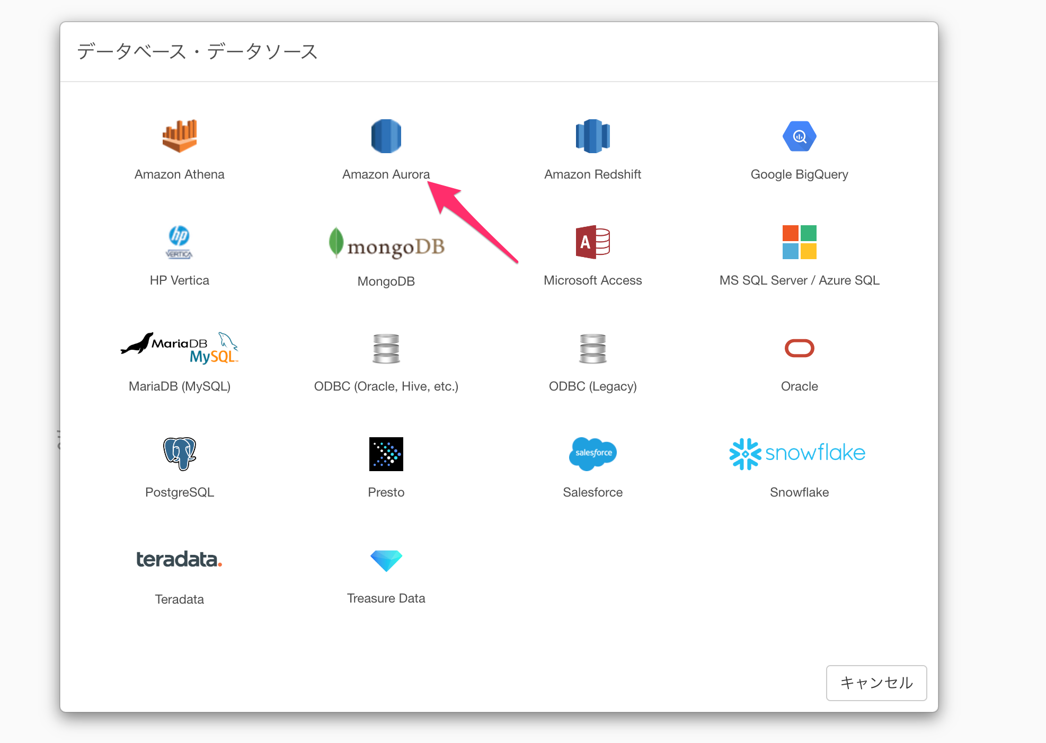Click the Treasure Data text label

click(x=386, y=598)
